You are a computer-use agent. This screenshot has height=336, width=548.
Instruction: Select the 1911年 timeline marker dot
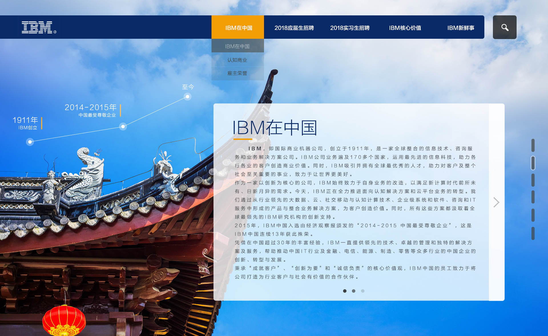30,142
